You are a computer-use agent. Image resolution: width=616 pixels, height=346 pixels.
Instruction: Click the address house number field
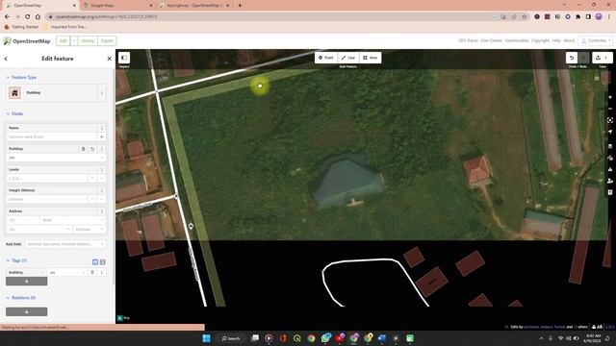coord(23,220)
